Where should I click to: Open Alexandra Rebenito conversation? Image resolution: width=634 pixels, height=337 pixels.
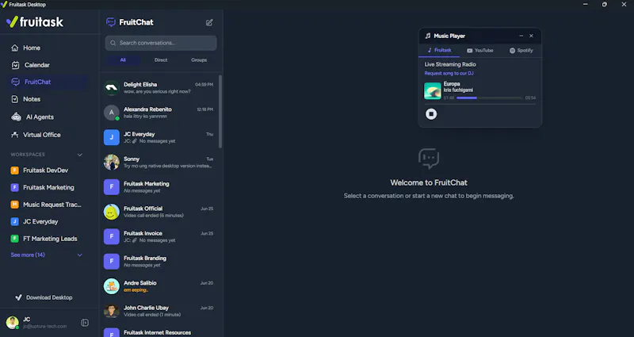[x=159, y=113]
